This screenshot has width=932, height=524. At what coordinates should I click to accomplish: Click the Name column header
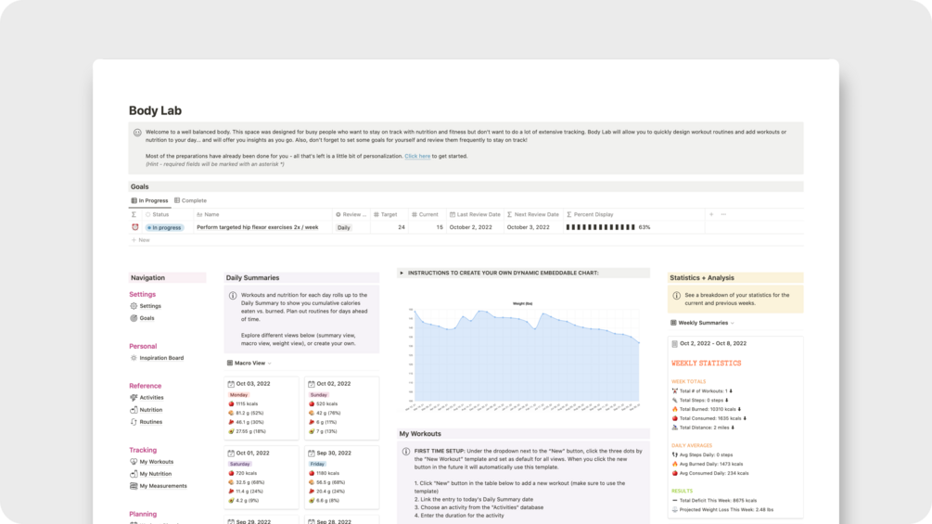point(208,214)
